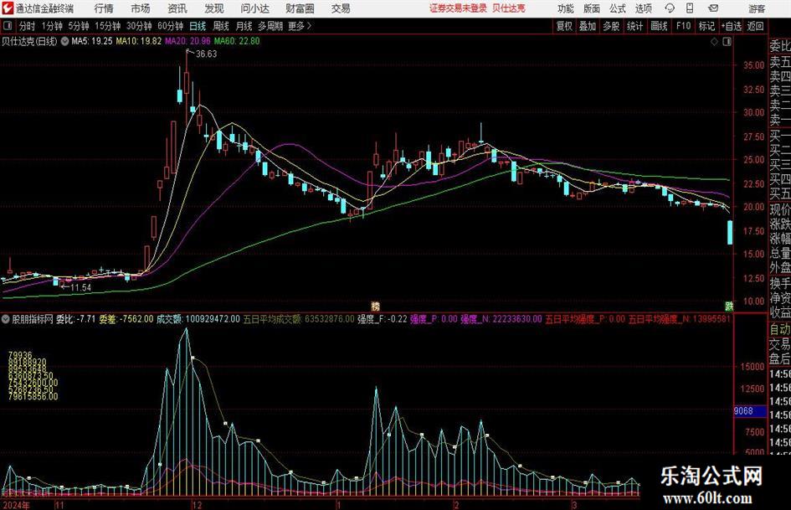Viewport: 791px width, 510px height.
Task: Open the 版面 menu
Action: click(592, 8)
